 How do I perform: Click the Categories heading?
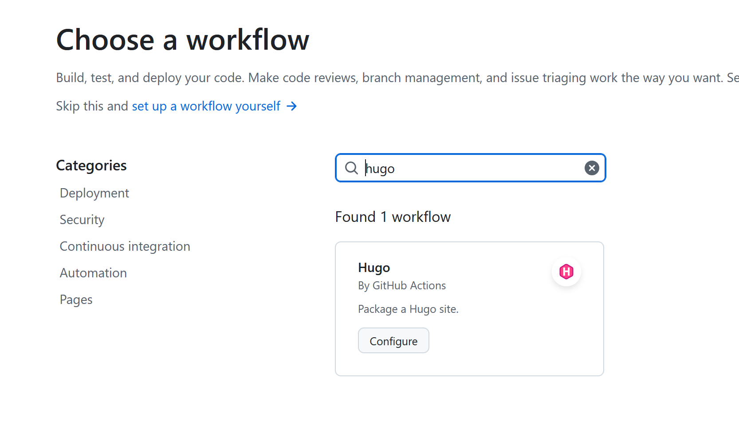[x=91, y=166]
